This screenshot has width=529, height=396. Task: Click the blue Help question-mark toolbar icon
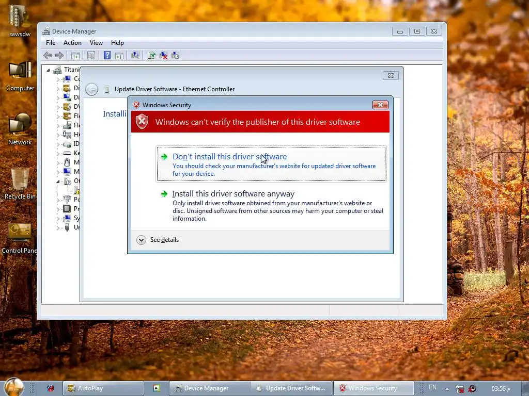coord(107,55)
